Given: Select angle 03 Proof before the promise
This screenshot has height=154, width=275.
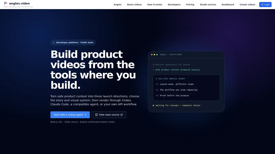Looking at the screenshot, I should (172, 96).
